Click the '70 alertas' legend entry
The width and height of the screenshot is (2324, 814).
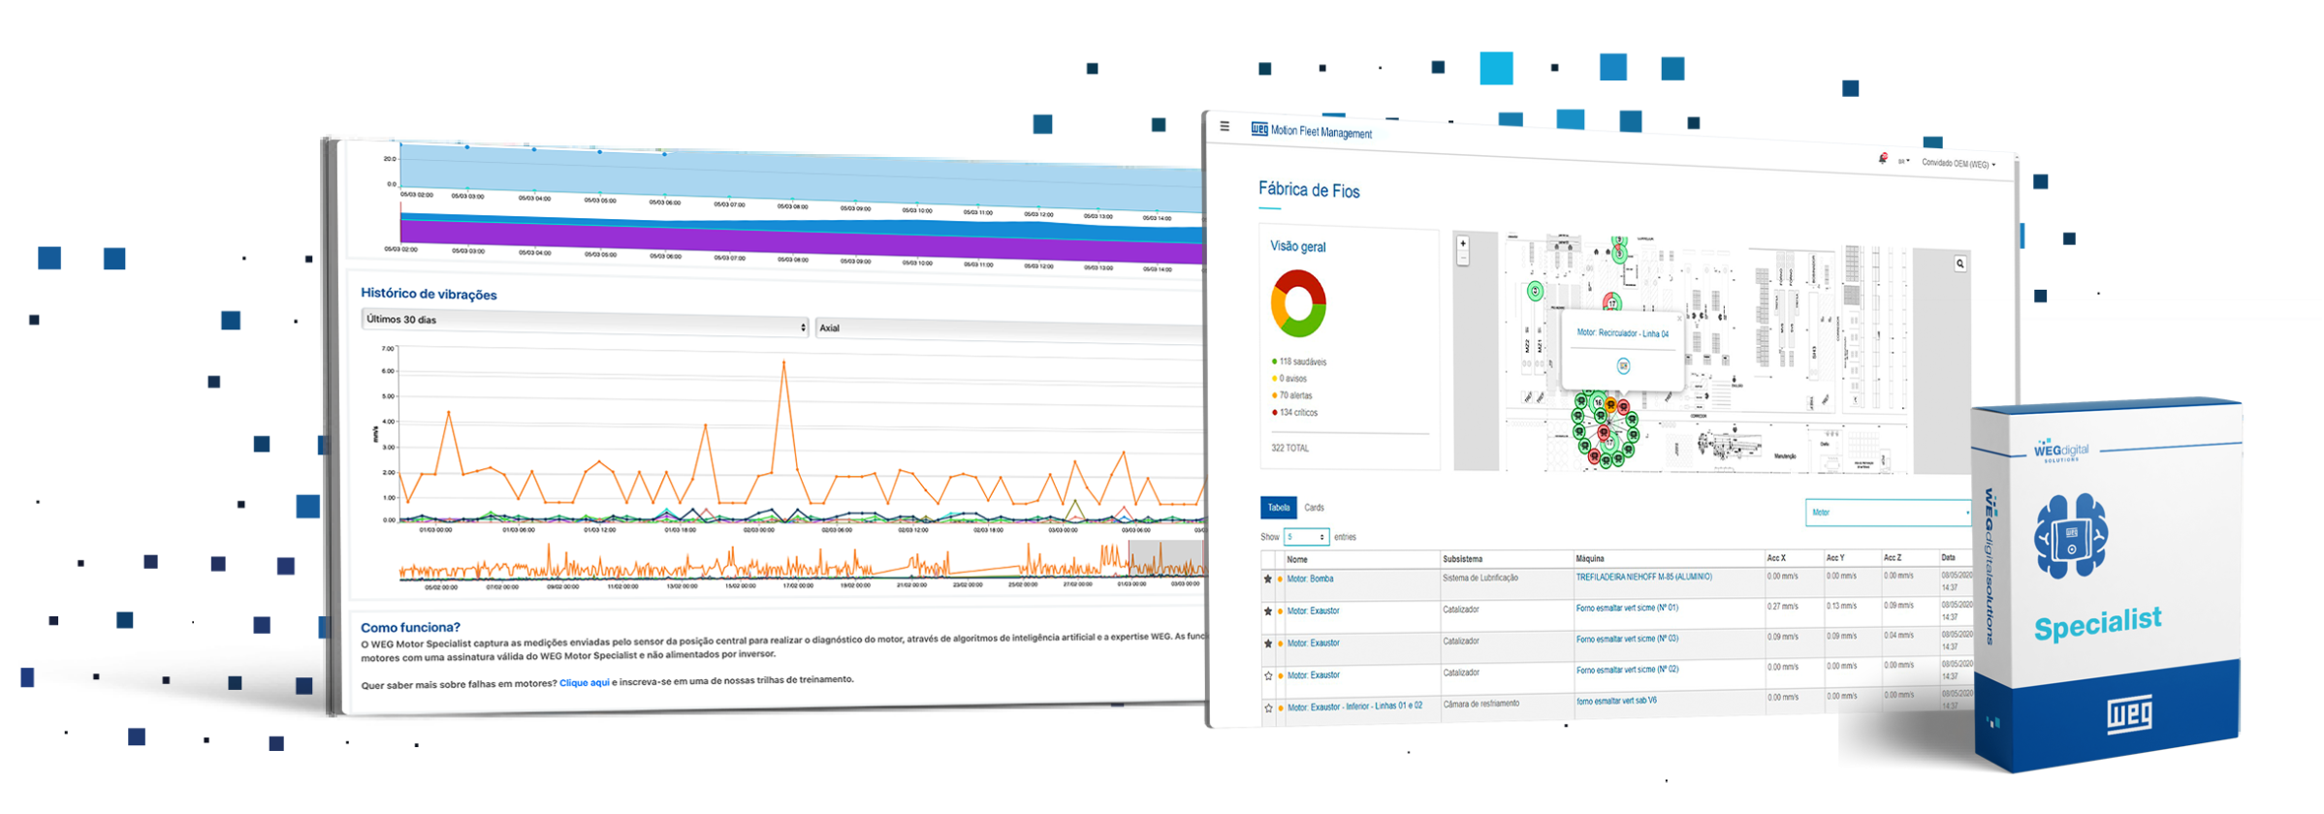click(1292, 395)
